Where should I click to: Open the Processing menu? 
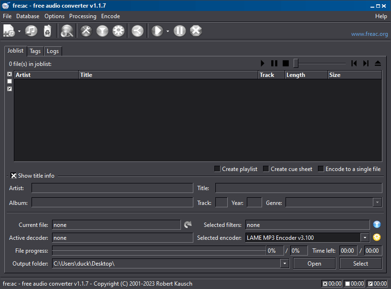coord(83,16)
